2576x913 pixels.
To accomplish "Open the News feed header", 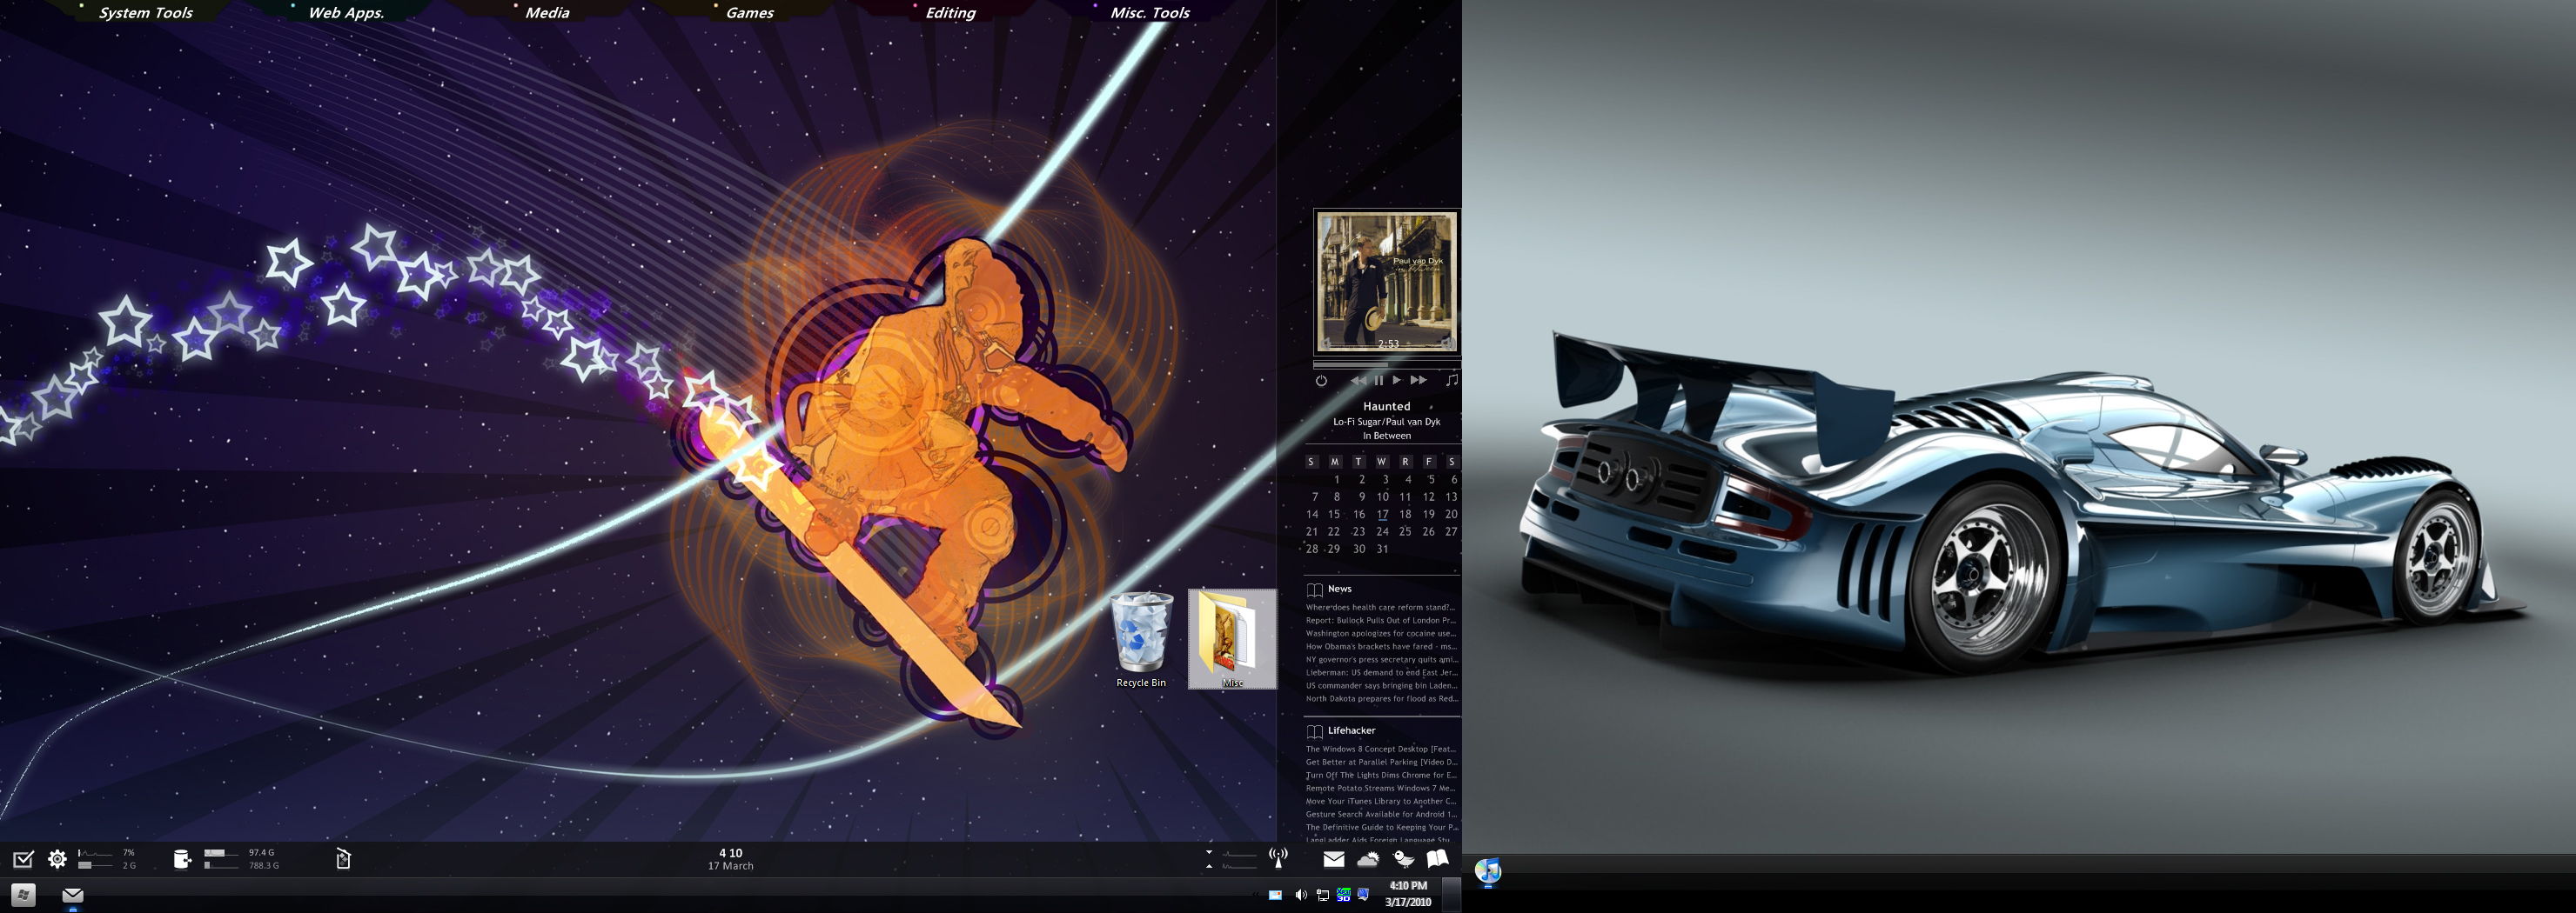I will tap(1340, 590).
